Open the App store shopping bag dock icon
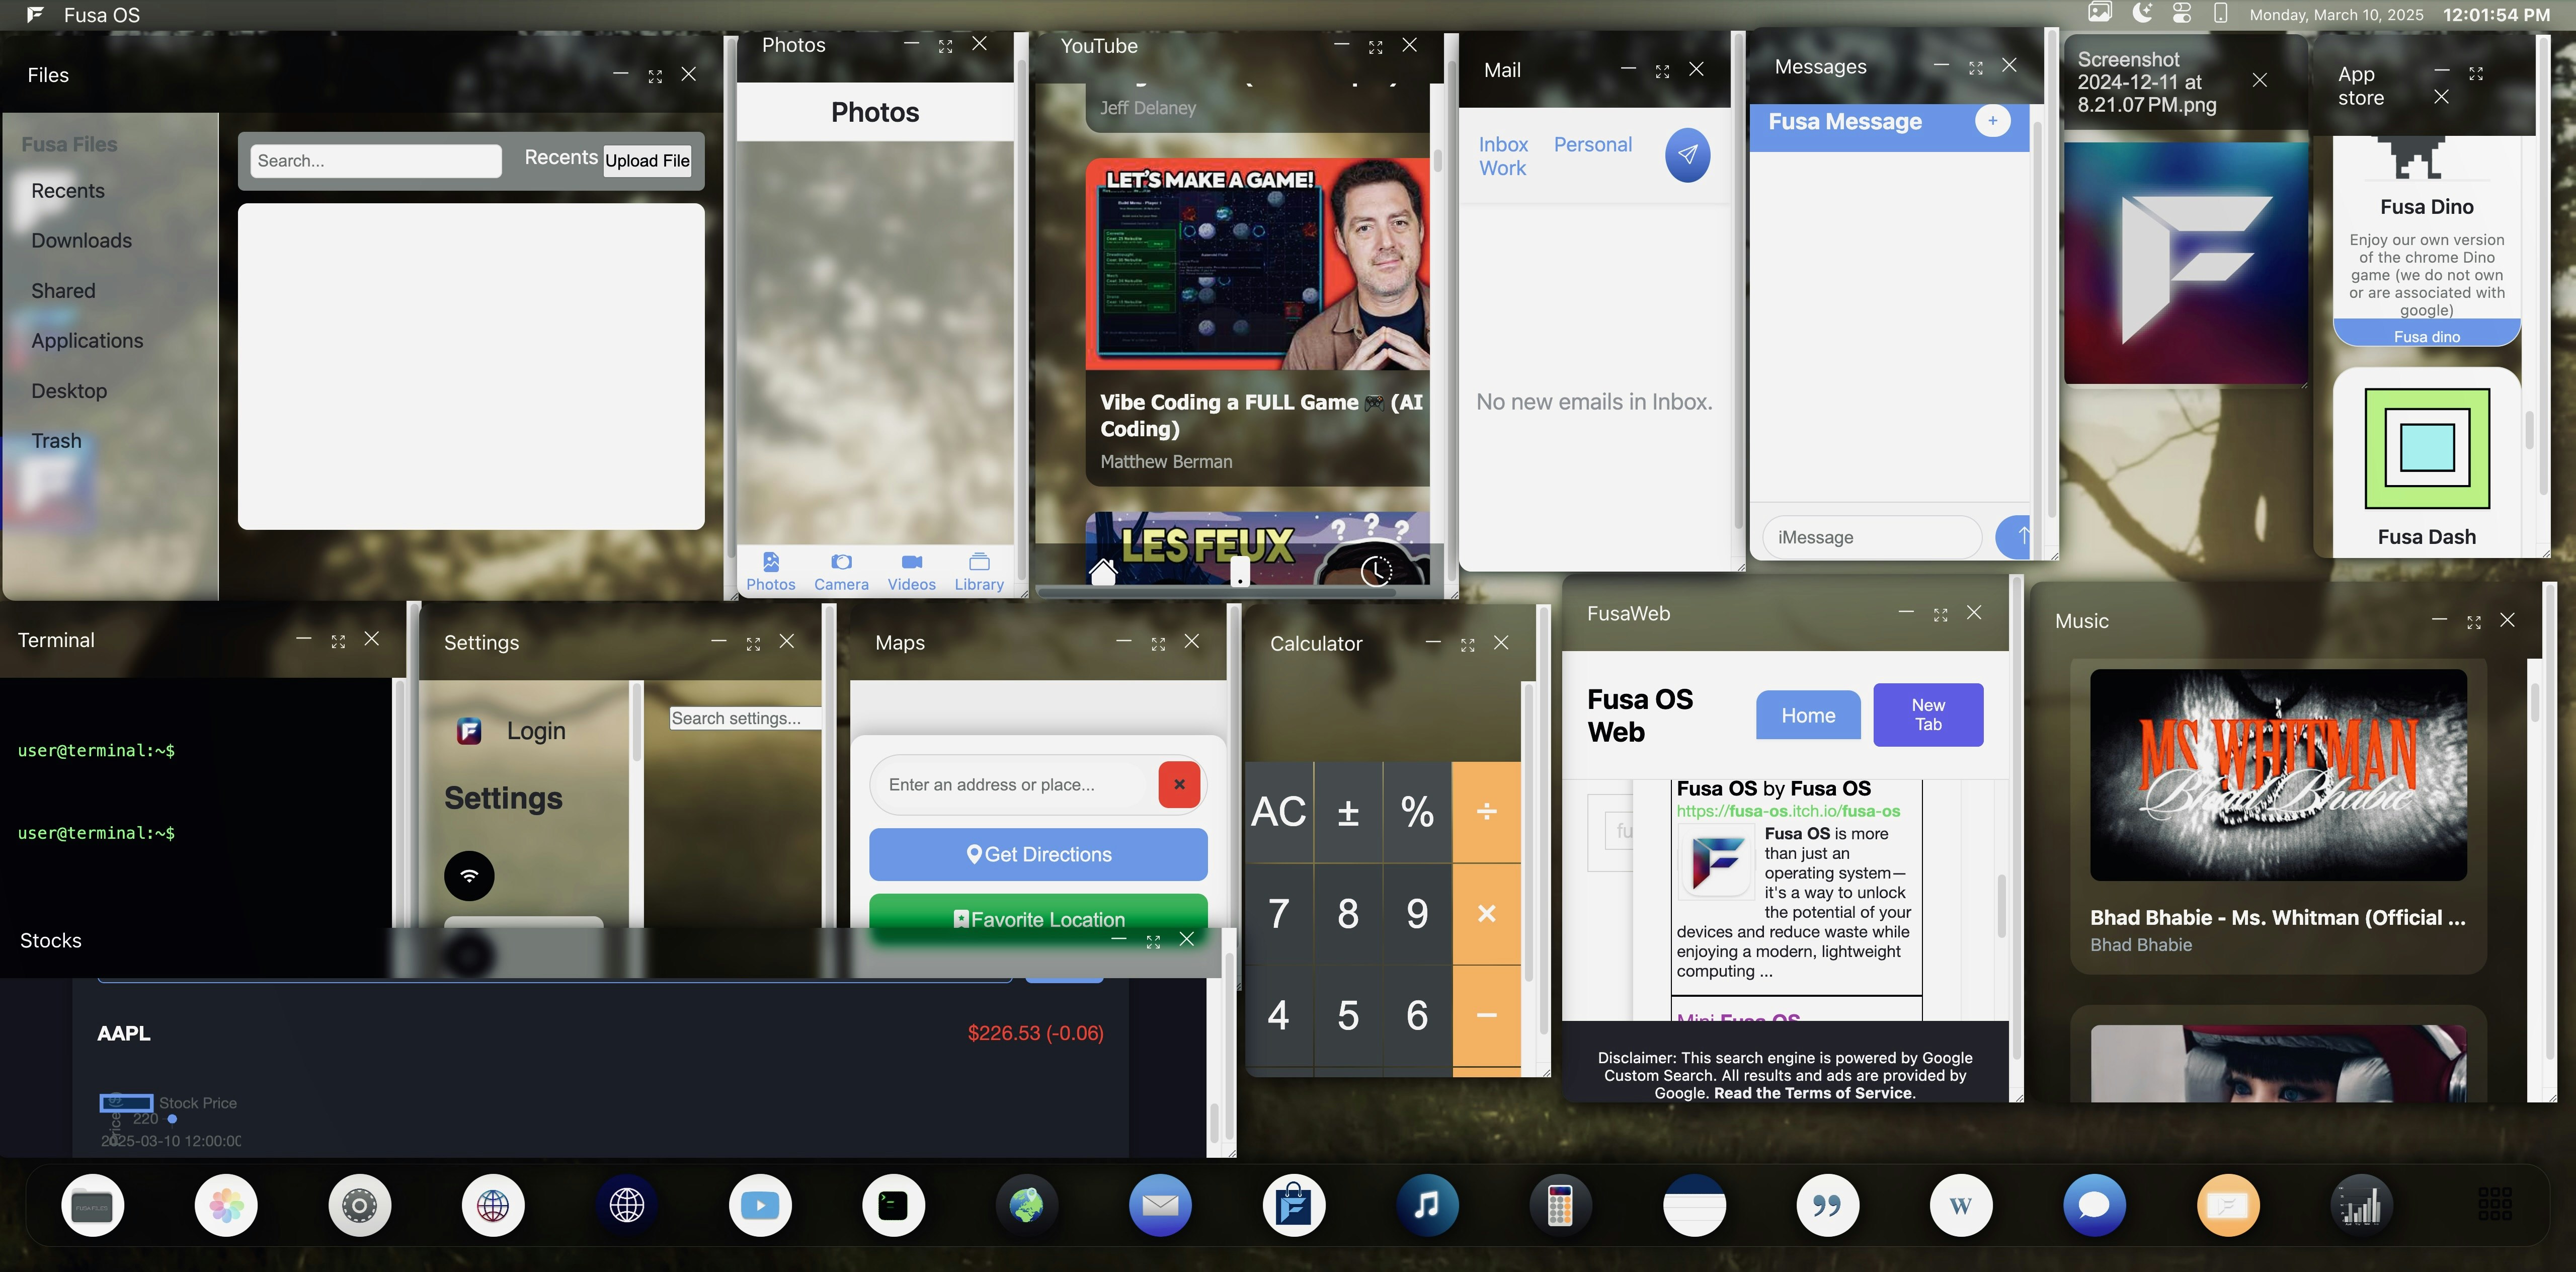This screenshot has width=2576, height=1272. point(1294,1205)
